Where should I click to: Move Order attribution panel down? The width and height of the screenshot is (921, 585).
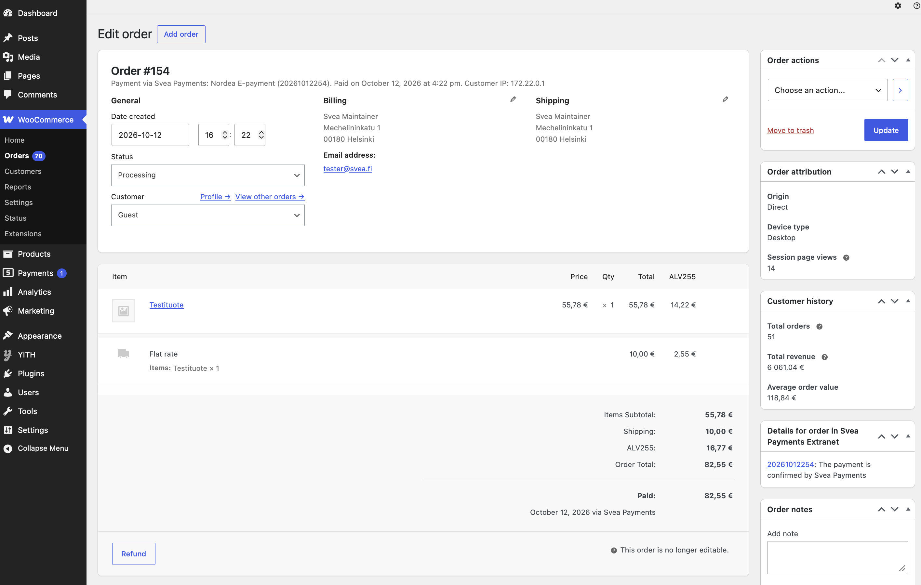(894, 172)
